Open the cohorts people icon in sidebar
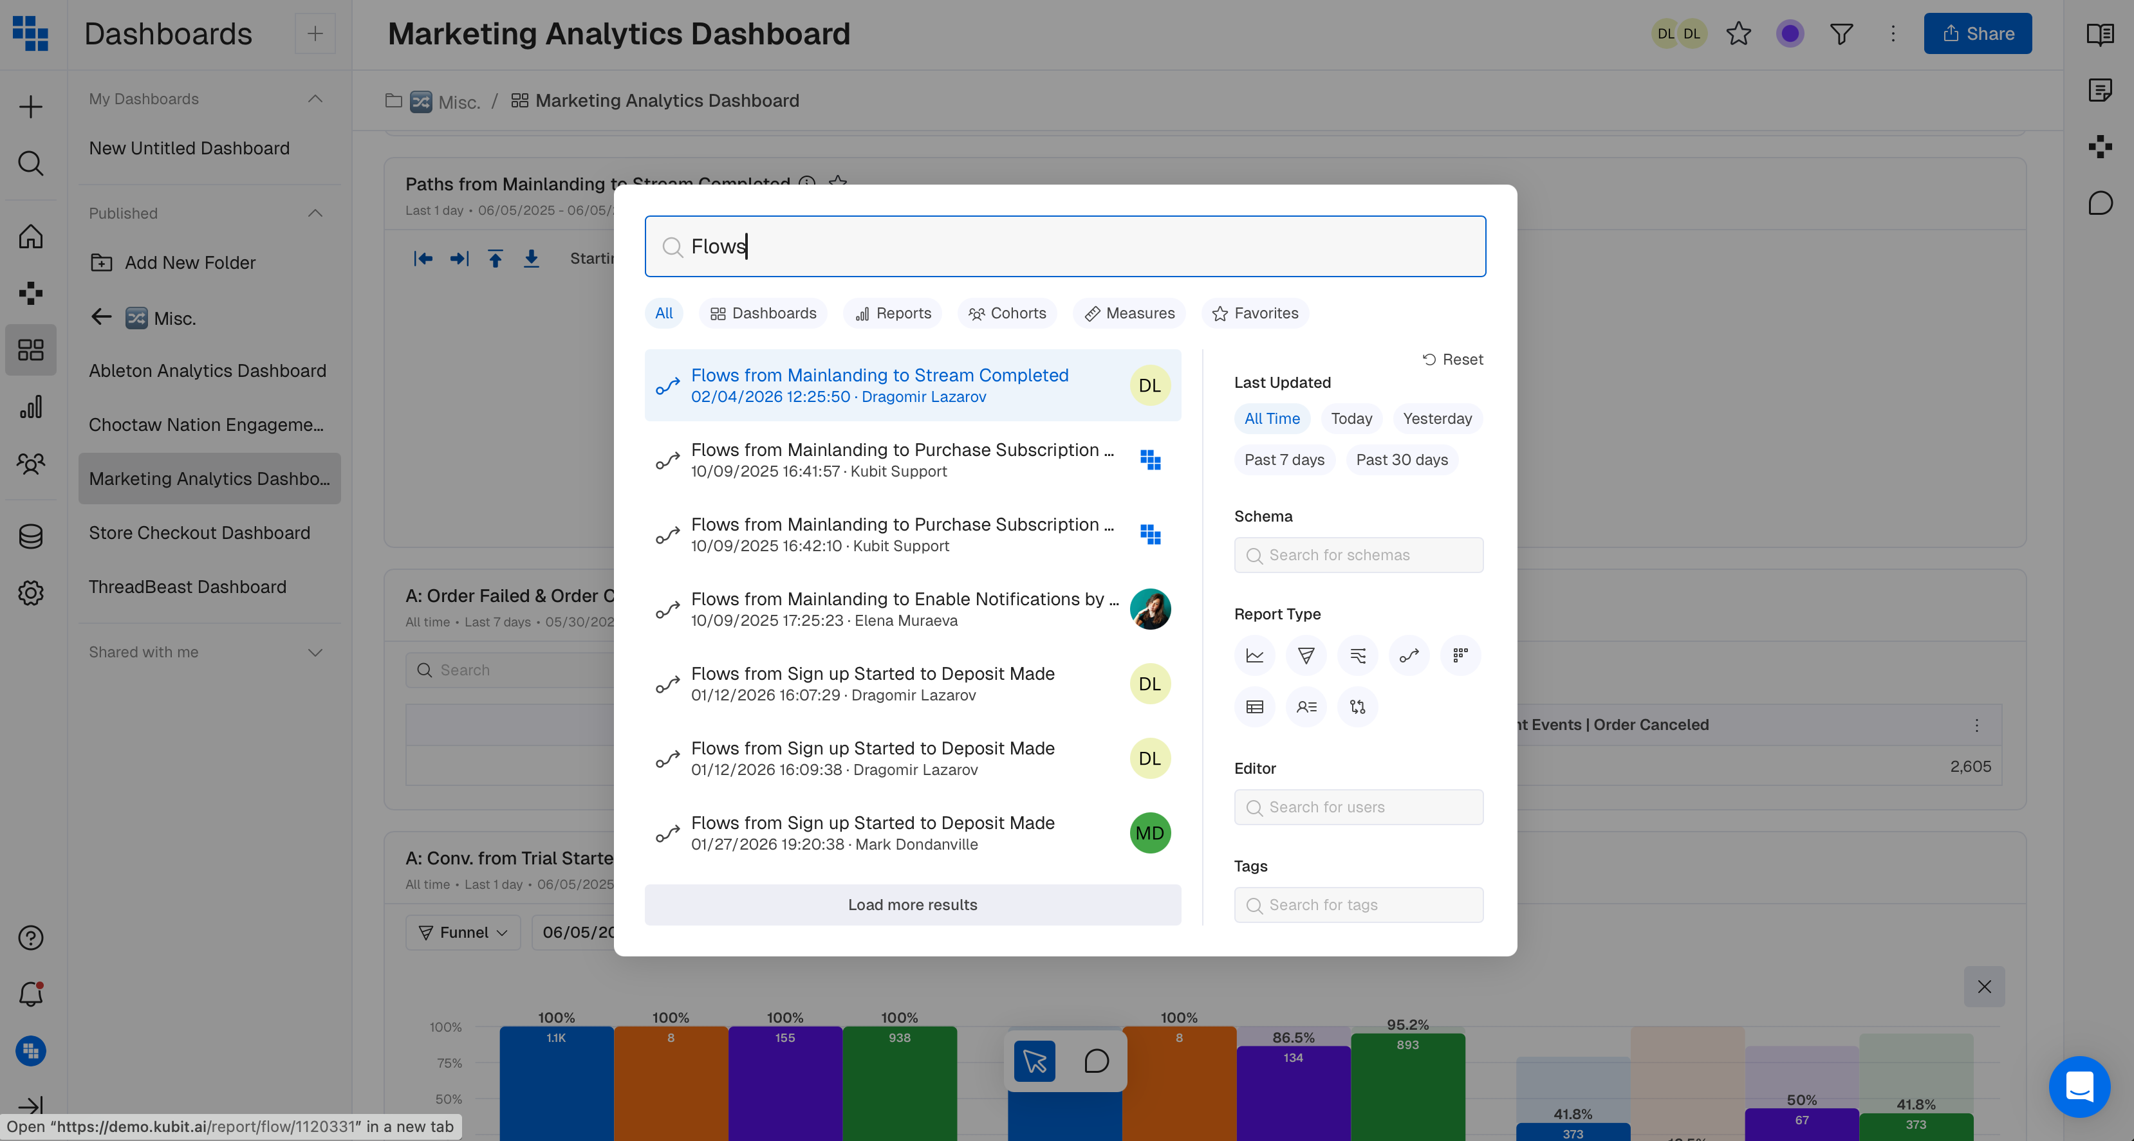The height and width of the screenshot is (1141, 2134). 31,464
